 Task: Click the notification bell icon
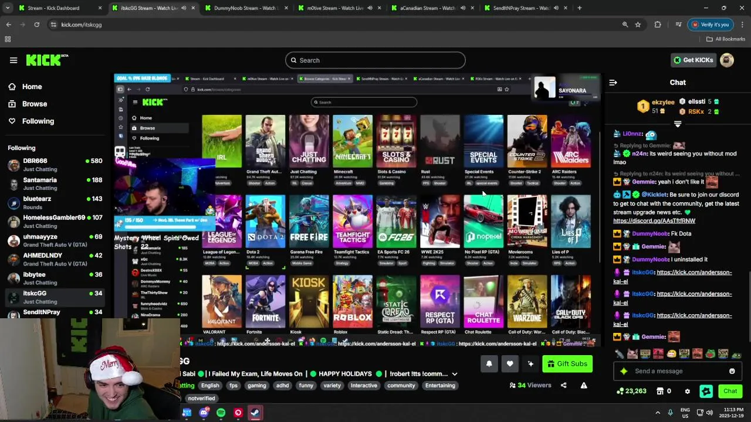pyautogui.click(x=489, y=364)
